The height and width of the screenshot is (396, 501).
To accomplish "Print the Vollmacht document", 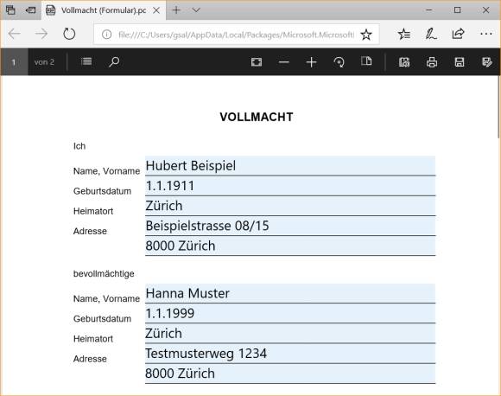I will 432,62.
